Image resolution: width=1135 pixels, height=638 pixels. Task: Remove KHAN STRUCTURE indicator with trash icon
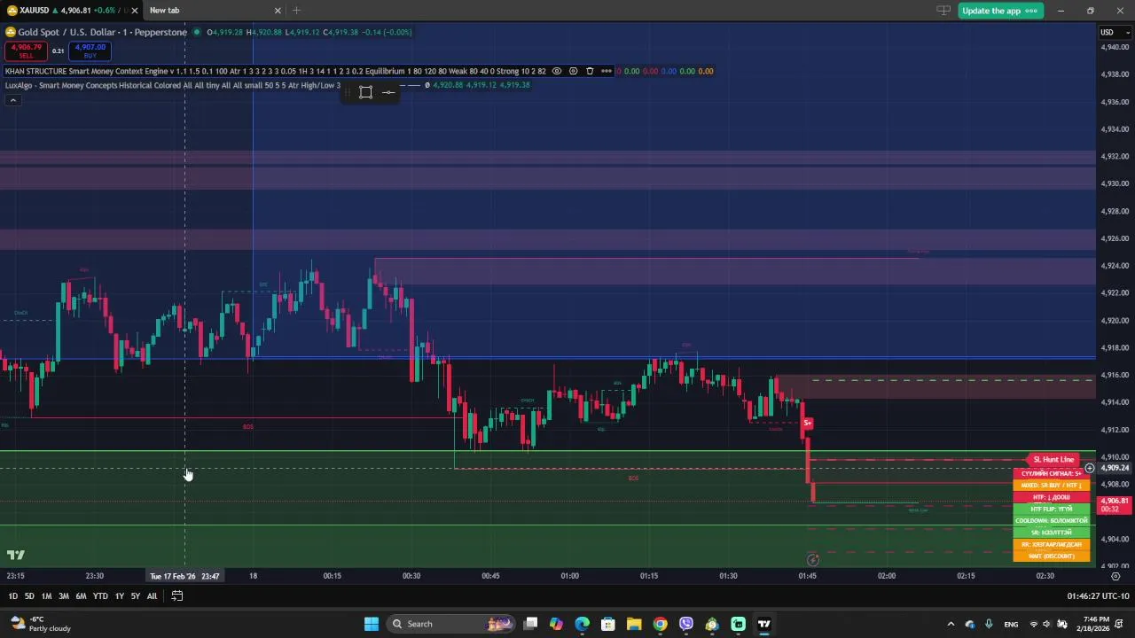tap(590, 71)
